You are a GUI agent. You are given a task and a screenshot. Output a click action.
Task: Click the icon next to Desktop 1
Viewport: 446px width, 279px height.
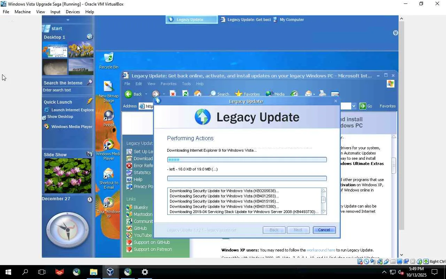click(90, 37)
